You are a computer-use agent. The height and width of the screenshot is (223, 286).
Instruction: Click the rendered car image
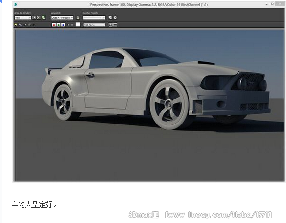coord(149,105)
